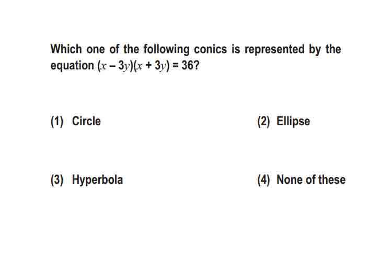Click the word conics in the question
Image resolution: width=392 pixels, height=261 pixels.
[210, 49]
